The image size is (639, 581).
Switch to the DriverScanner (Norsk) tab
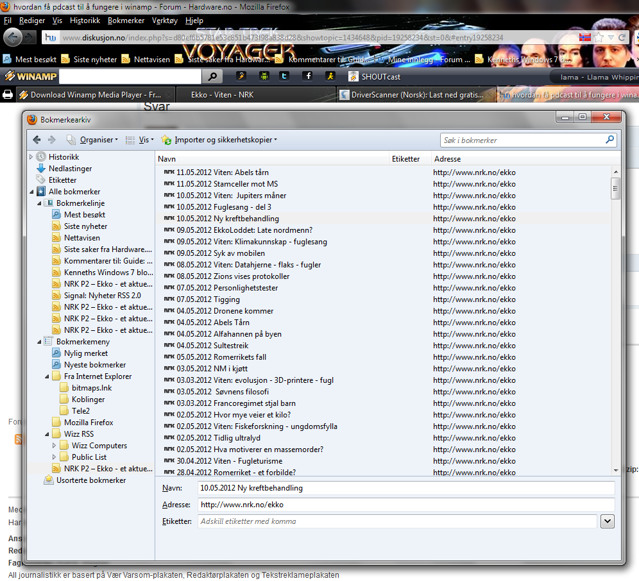417,94
